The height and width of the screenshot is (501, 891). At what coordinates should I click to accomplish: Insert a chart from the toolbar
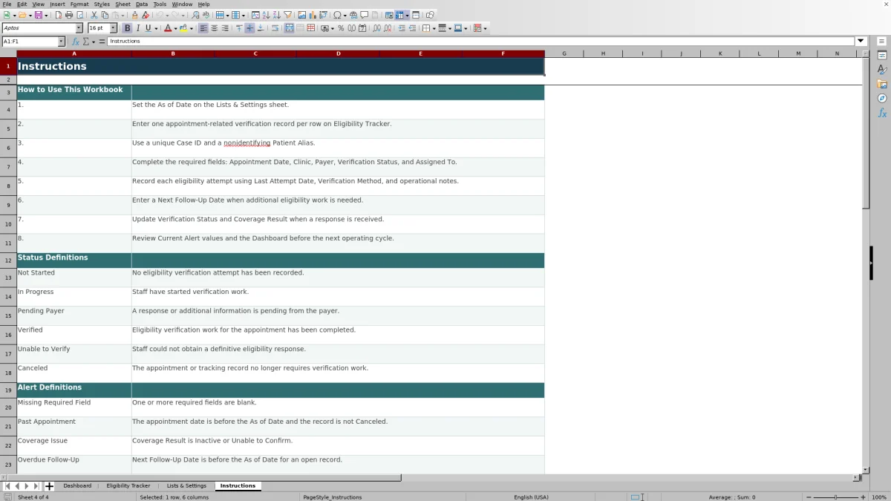point(313,15)
